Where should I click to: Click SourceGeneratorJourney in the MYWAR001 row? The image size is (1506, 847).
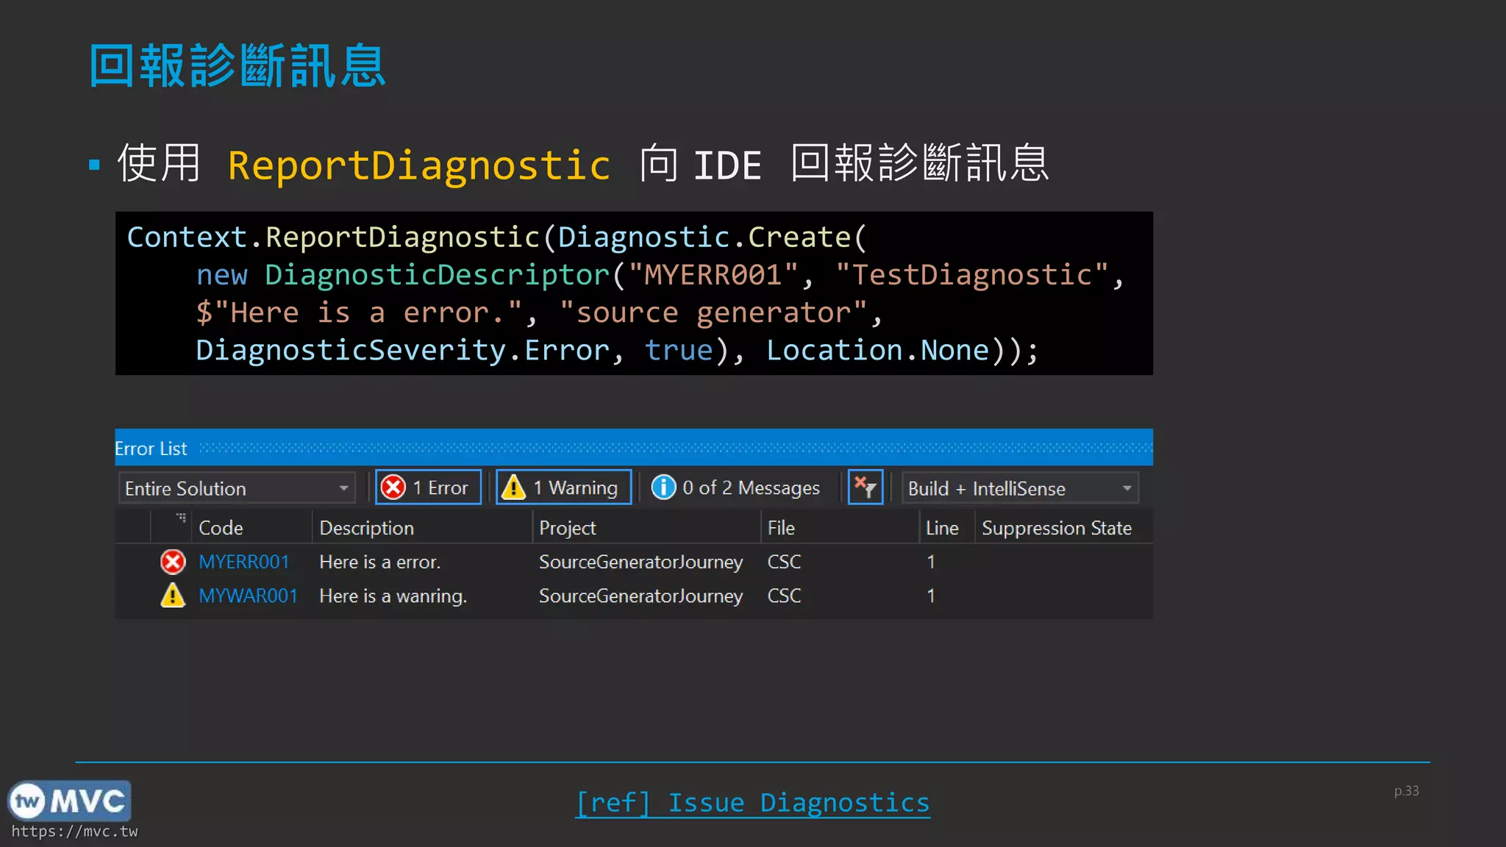pos(640,596)
